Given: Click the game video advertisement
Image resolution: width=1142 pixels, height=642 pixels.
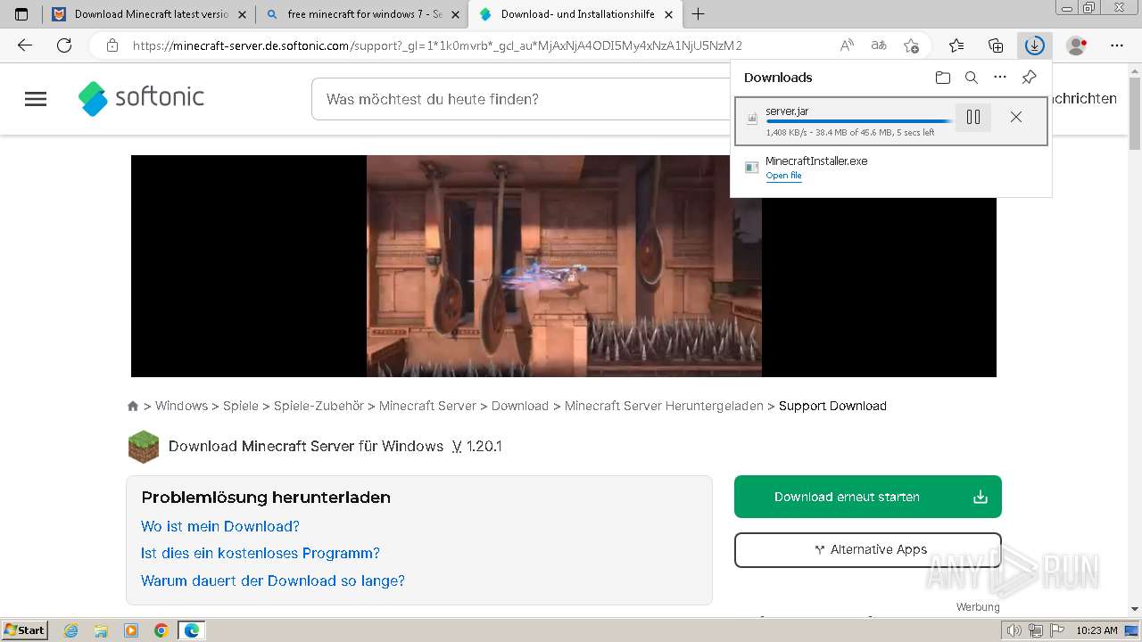Looking at the screenshot, I should point(564,266).
